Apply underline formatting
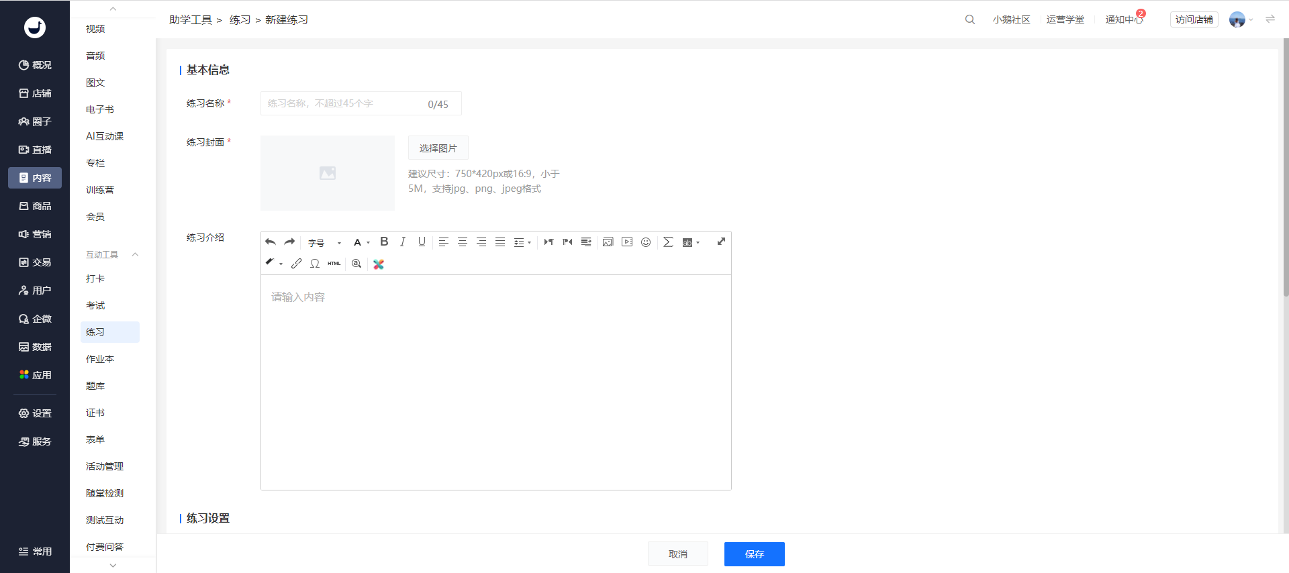The image size is (1289, 573). [x=422, y=242]
